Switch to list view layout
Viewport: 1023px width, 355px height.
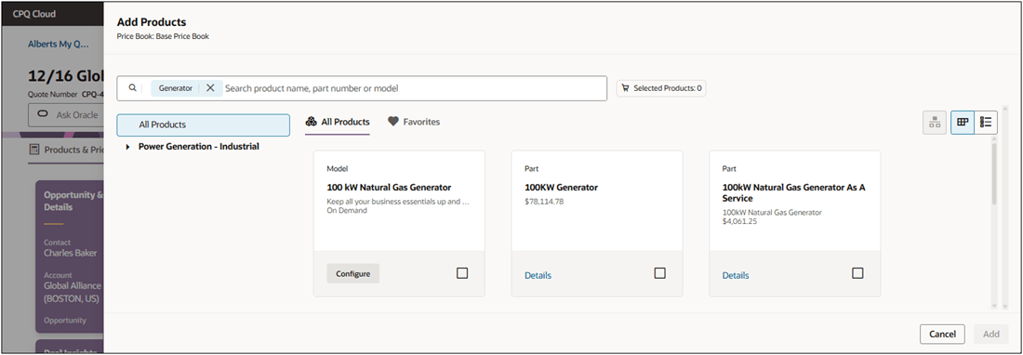tap(986, 123)
